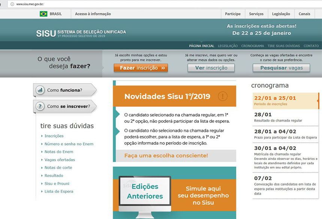Open the Vagas ofertadas link
Screen dimensions: 322x219
60,160
